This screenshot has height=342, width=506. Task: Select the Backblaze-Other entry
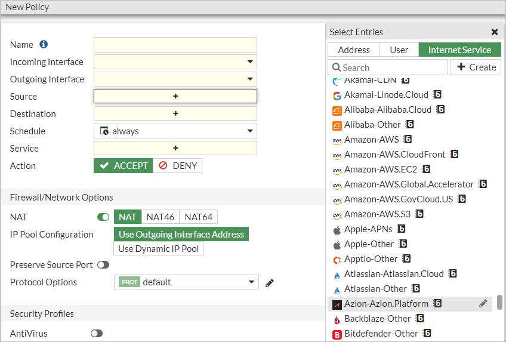tap(410, 319)
